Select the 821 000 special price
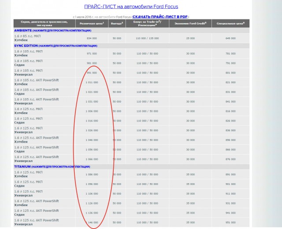The image size is (282, 229). click(x=230, y=82)
